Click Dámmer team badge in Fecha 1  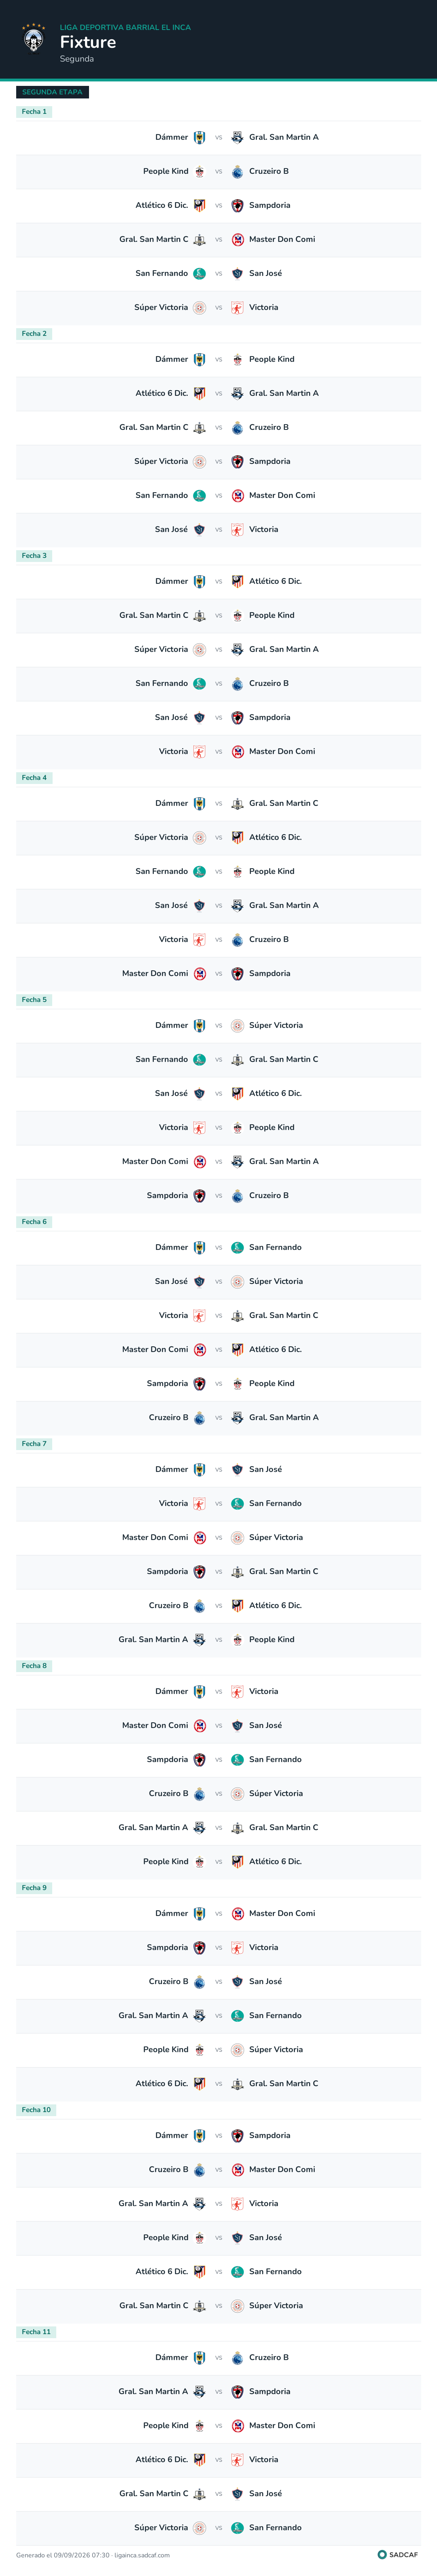pyautogui.click(x=199, y=137)
